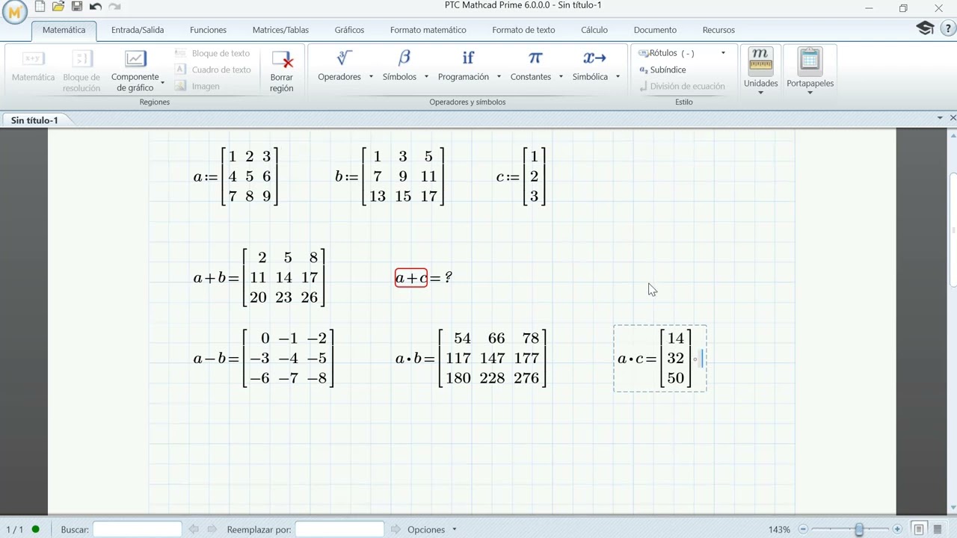
Task: Open the Cálculo ribbon tab
Action: (x=594, y=30)
